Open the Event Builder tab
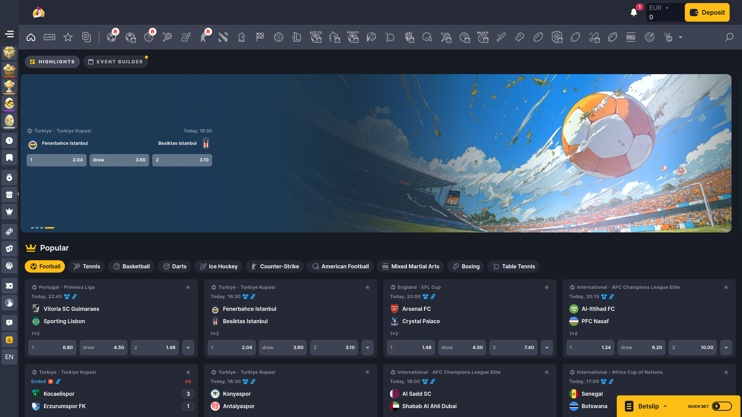The width and height of the screenshot is (742, 417). 116,61
